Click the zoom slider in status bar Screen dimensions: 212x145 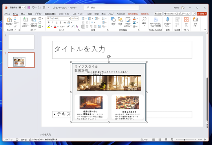pyautogui.click(x=186, y=140)
